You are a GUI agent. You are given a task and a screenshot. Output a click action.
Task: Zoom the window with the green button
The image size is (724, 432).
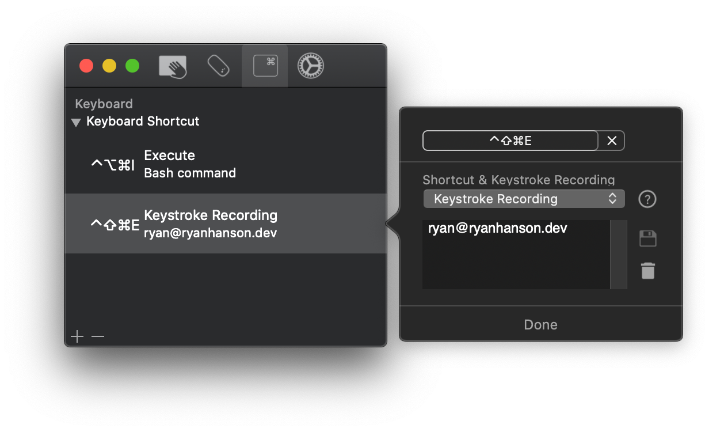tap(132, 66)
